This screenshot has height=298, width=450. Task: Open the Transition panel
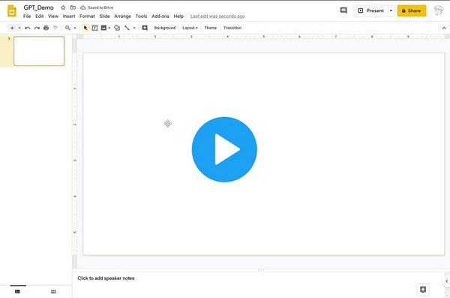(x=232, y=28)
